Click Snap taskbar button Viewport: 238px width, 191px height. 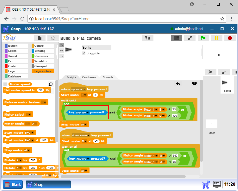tap(48, 184)
